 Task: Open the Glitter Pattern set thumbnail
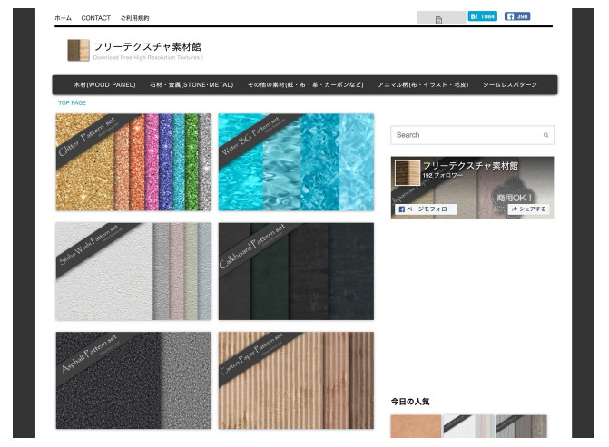133,162
